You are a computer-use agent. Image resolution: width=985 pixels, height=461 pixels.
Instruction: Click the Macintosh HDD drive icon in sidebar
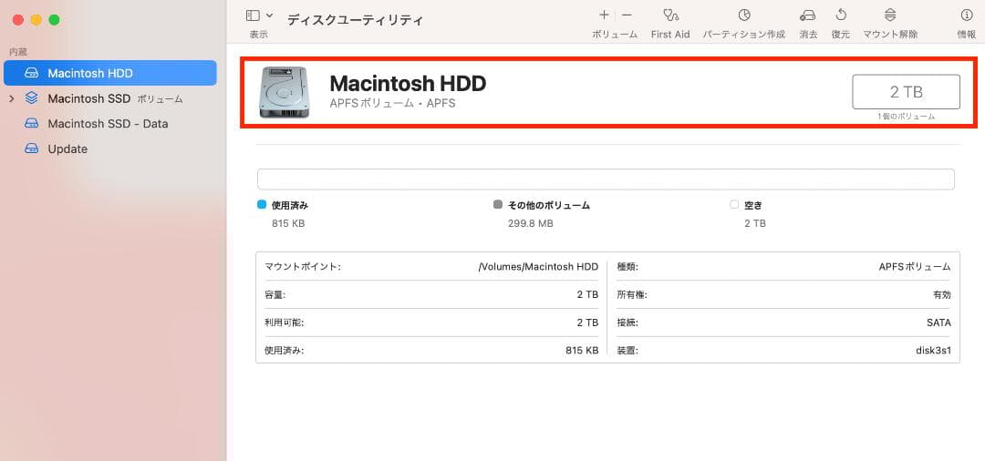[x=31, y=74]
